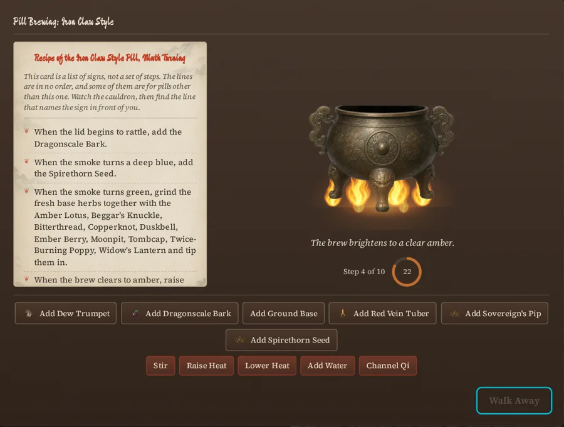The image size is (564, 427).
Task: Channel Qi into the cauldron
Action: click(388, 366)
